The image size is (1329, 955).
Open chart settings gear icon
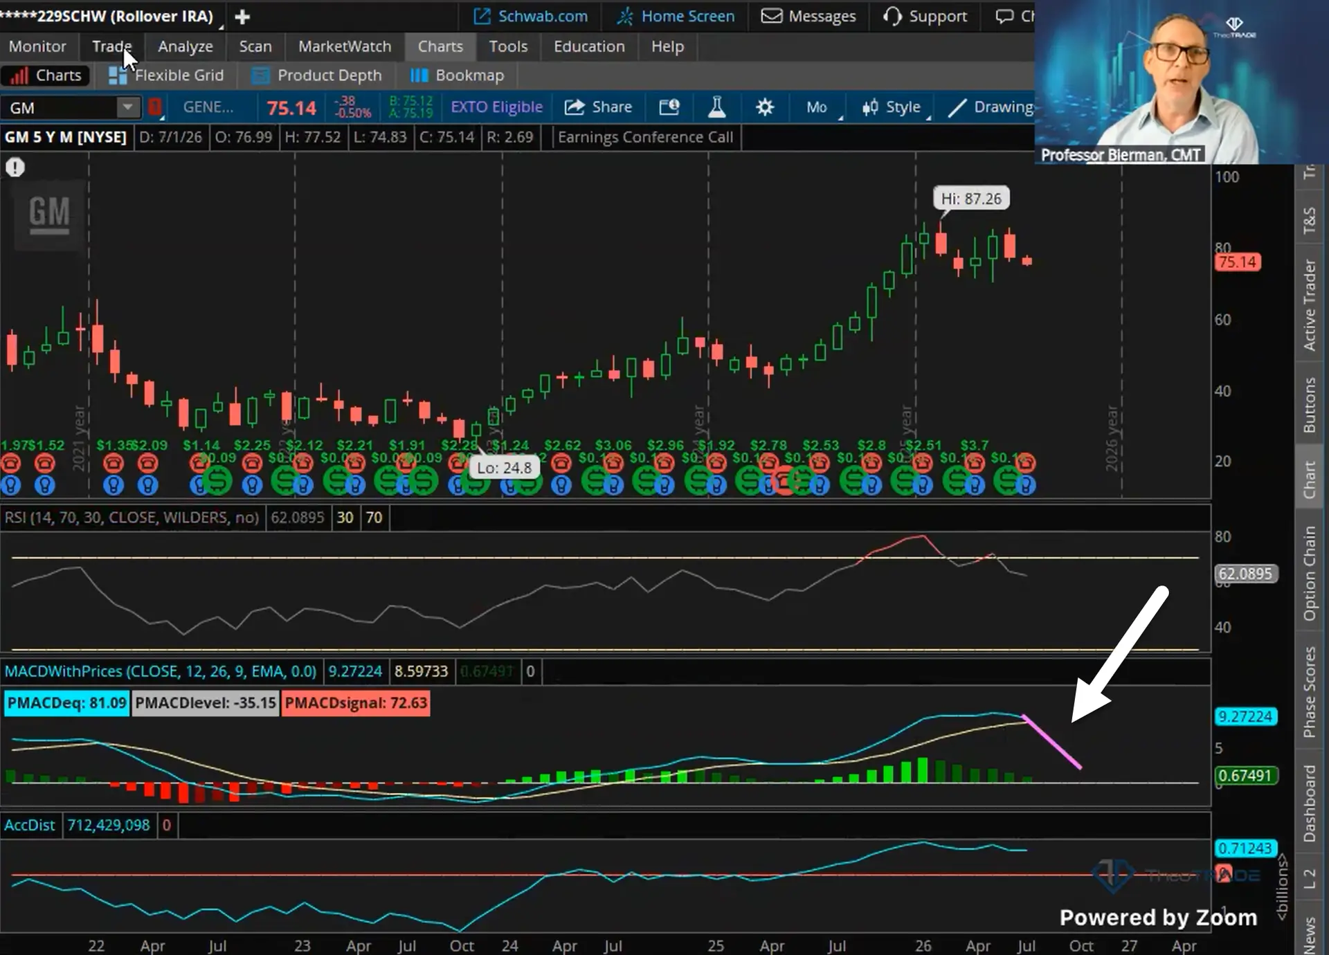(764, 107)
